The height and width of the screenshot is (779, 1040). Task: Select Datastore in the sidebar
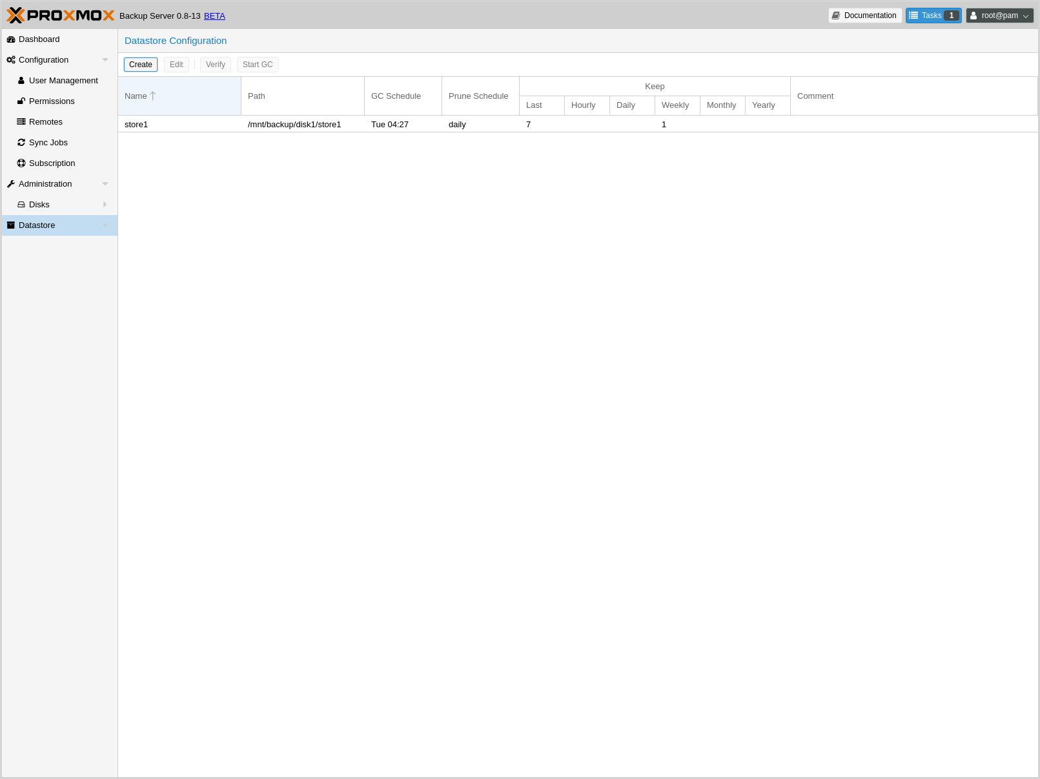click(37, 225)
